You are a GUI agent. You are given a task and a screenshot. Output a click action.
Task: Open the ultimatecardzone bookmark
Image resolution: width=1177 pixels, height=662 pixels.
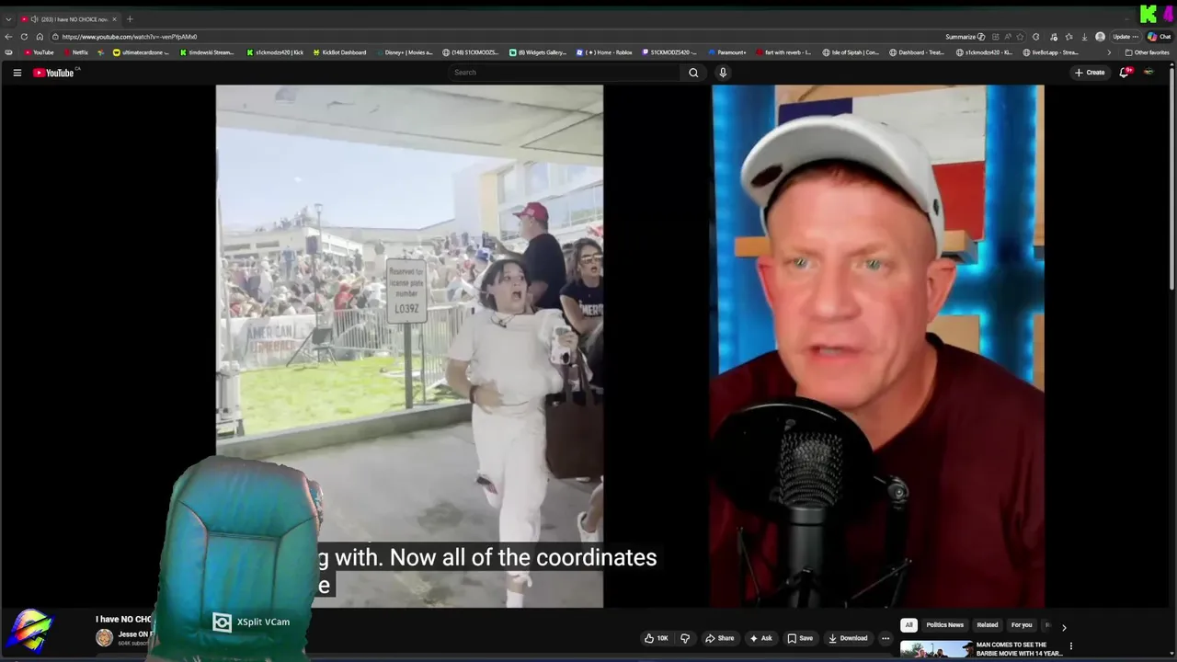[141, 52]
